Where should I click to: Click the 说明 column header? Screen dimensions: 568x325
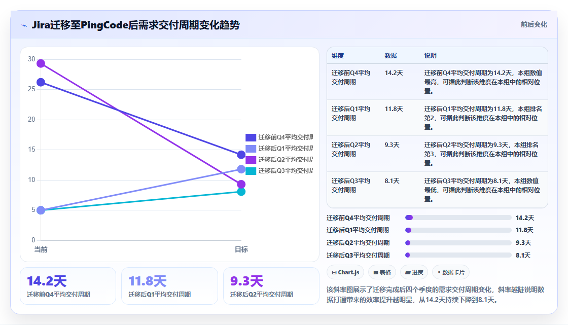431,56
